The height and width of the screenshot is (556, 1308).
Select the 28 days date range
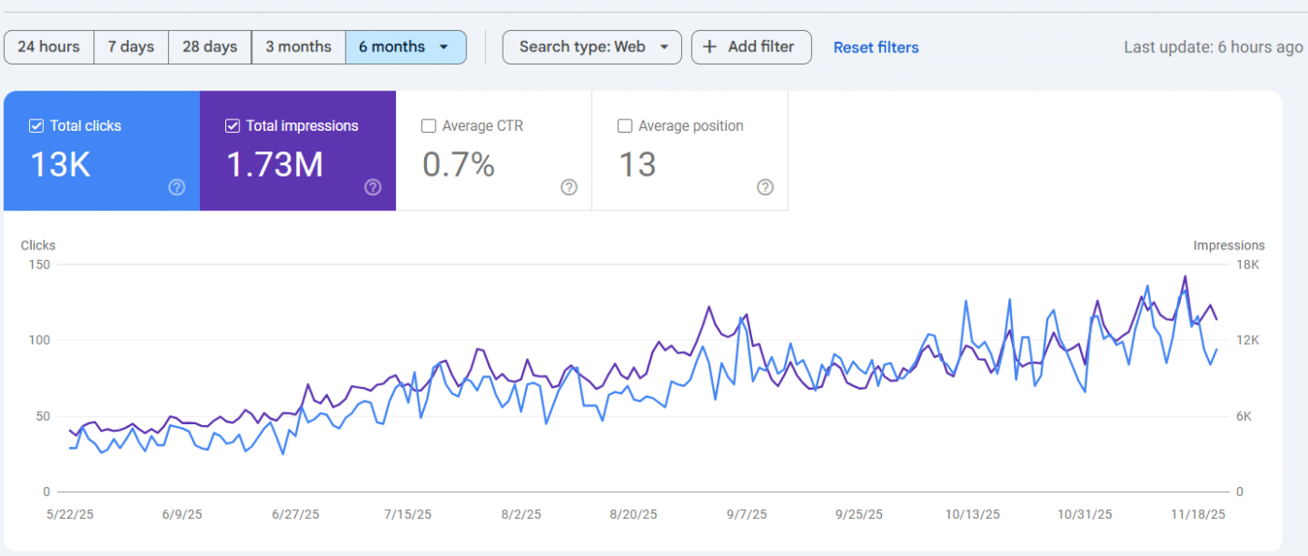[209, 47]
